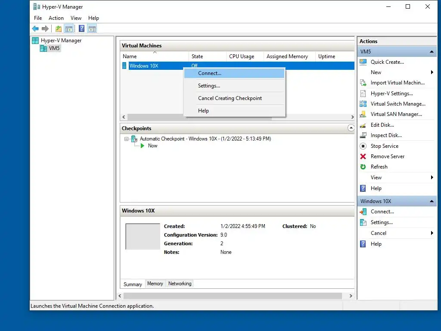This screenshot has height=331, width=441.
Task: Click the Windows 10X thumbnail preview
Action: [143, 237]
